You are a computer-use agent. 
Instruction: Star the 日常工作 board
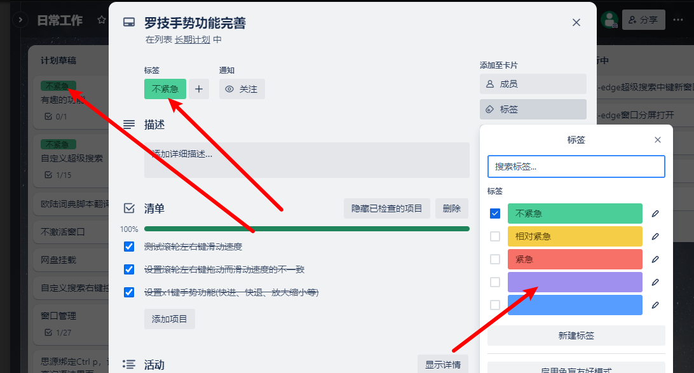[102, 20]
